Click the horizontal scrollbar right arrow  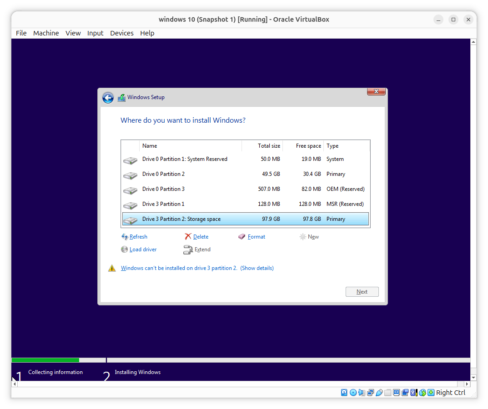(467, 384)
